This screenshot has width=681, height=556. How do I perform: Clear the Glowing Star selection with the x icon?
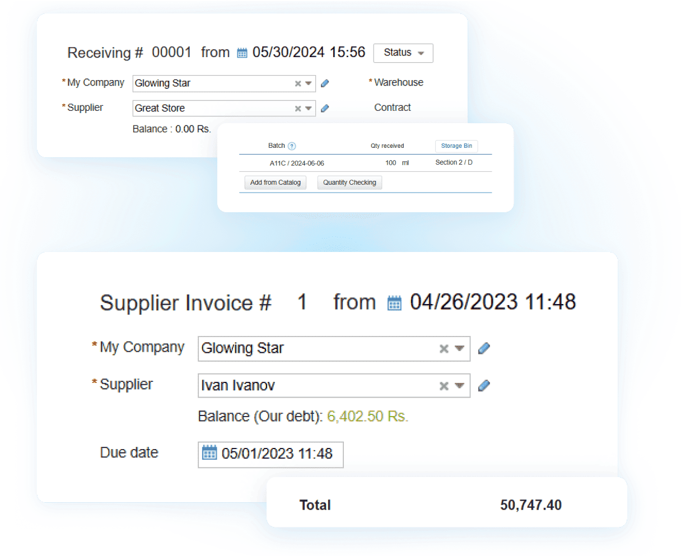297,83
